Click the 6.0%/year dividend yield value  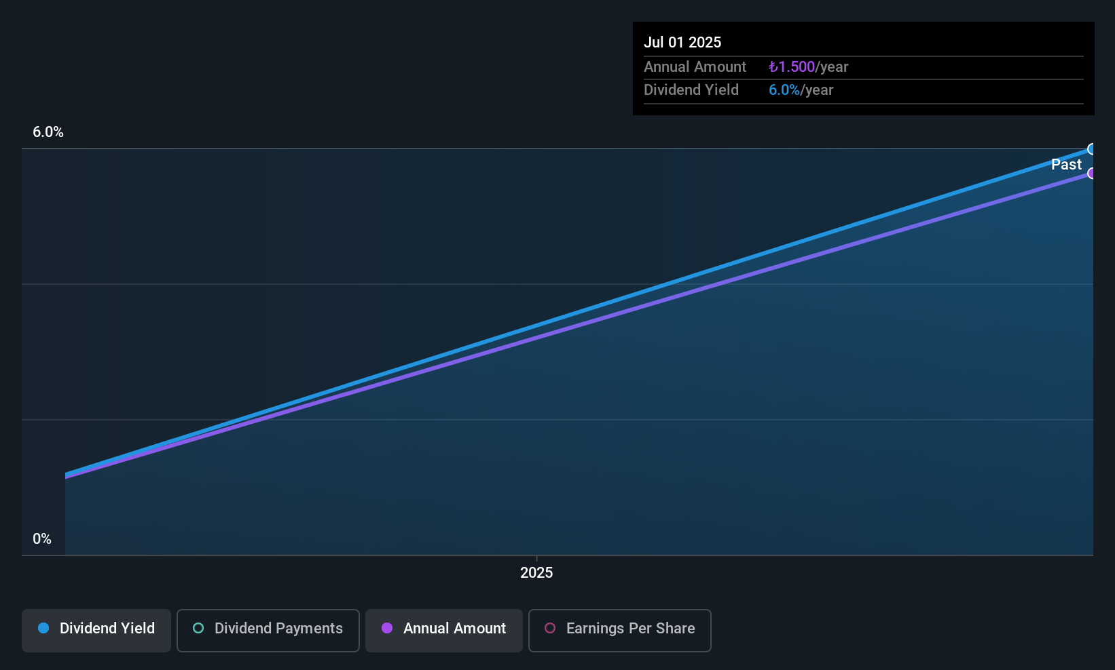tap(801, 90)
